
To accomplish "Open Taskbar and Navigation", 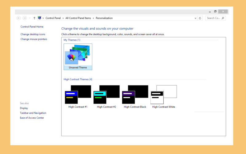I will click(x=33, y=113).
